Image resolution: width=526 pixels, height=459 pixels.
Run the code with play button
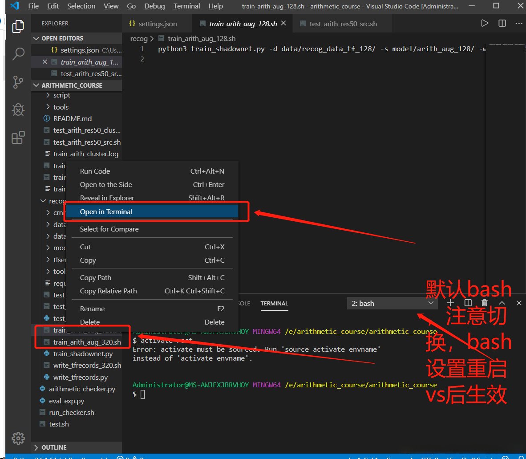coord(485,24)
